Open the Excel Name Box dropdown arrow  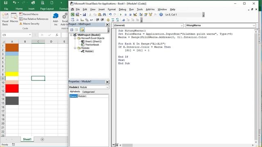coord(30,35)
